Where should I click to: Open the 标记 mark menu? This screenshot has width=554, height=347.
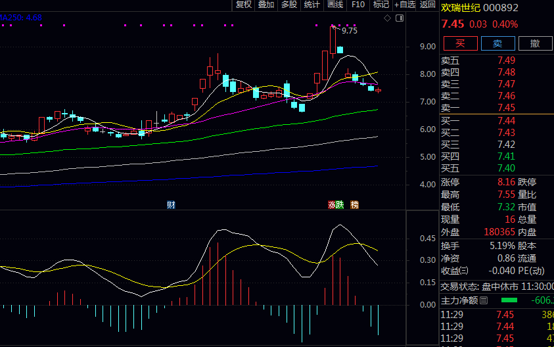pos(381,5)
